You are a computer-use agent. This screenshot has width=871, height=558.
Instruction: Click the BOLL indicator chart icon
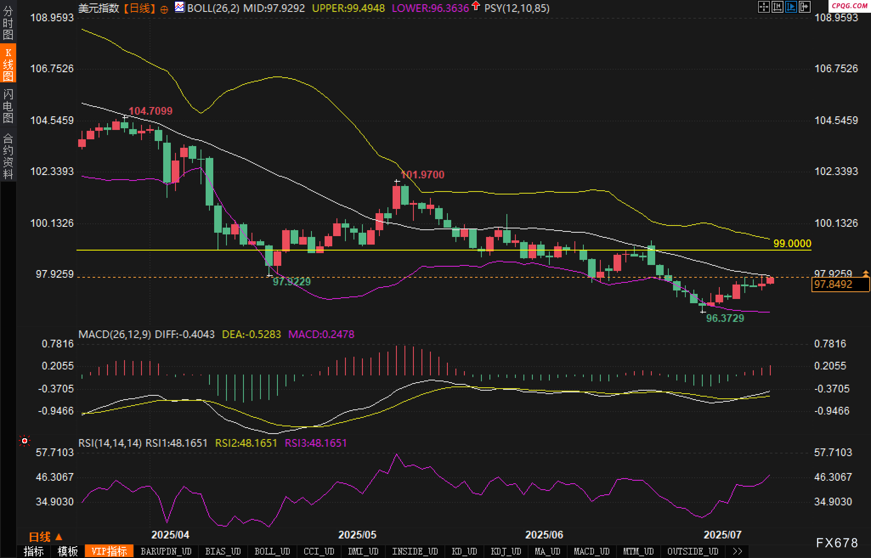point(180,7)
